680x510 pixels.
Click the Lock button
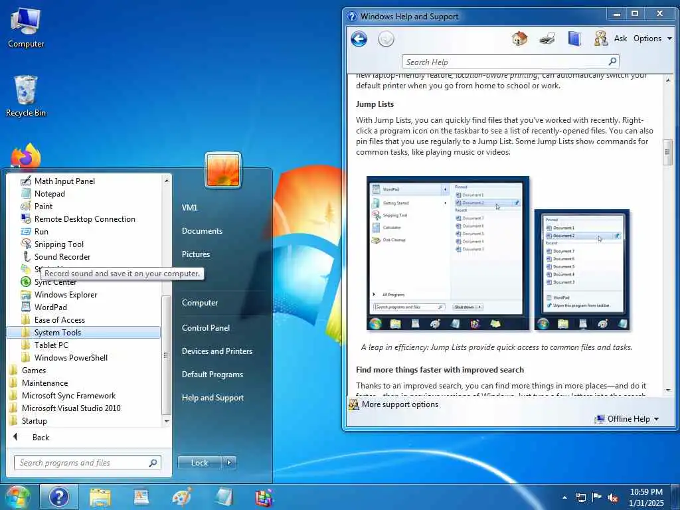(x=199, y=463)
